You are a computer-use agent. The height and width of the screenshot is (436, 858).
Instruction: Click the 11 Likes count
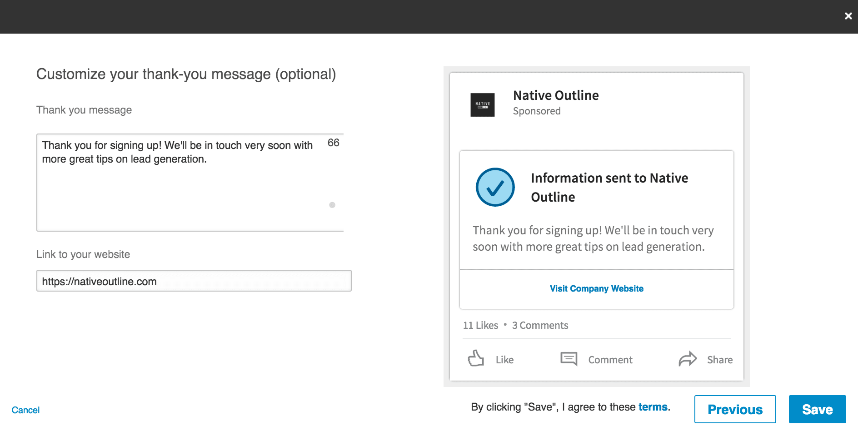pyautogui.click(x=480, y=325)
